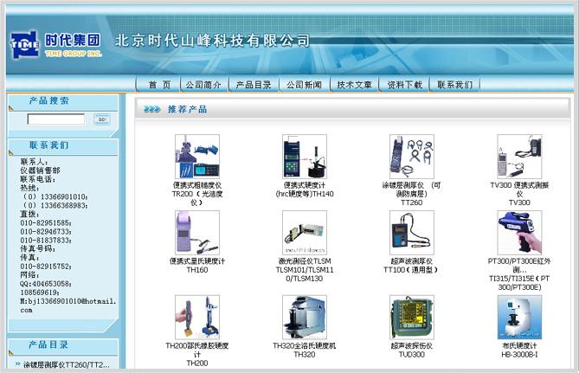579x373 pixels.
Task: Open TV300 vibration meter image
Action: click(x=519, y=157)
